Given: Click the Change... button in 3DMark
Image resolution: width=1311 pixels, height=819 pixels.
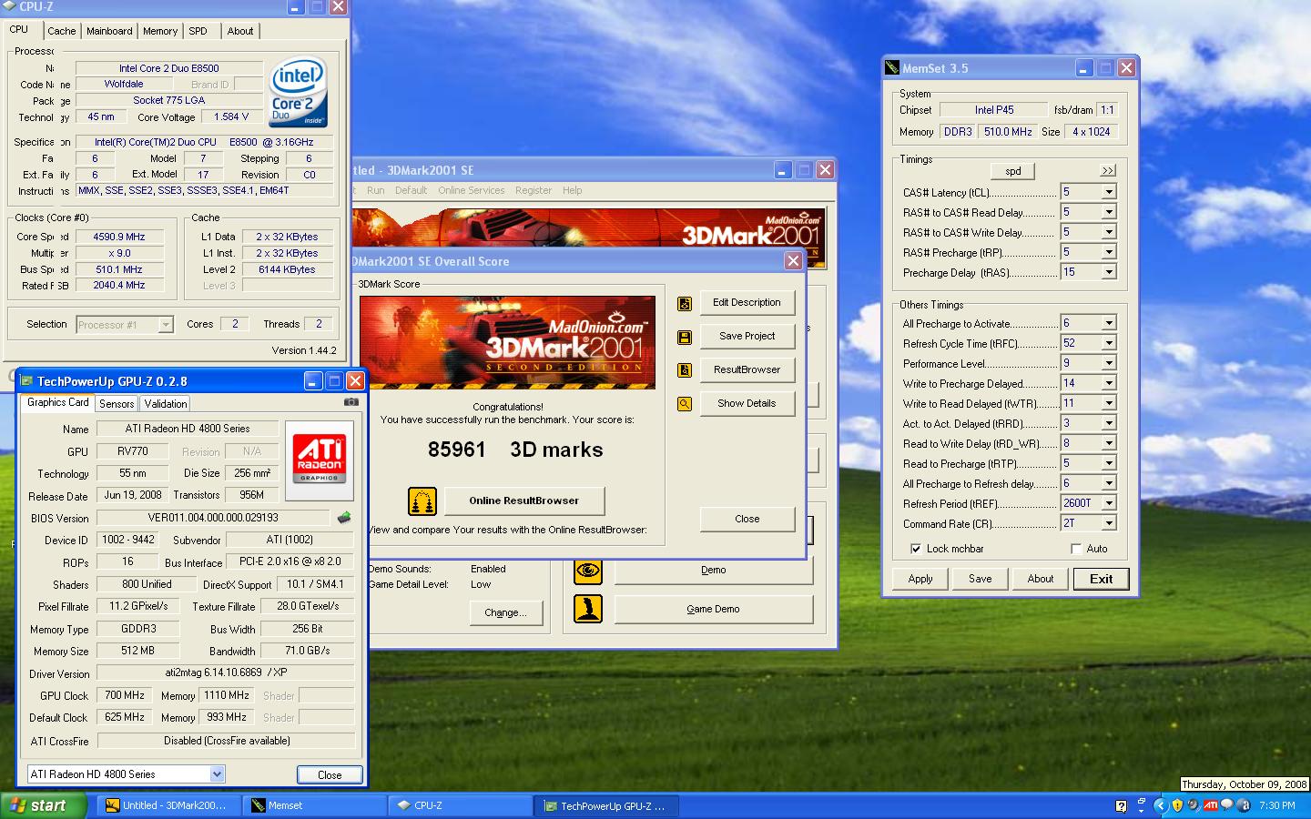Looking at the screenshot, I should point(505,612).
